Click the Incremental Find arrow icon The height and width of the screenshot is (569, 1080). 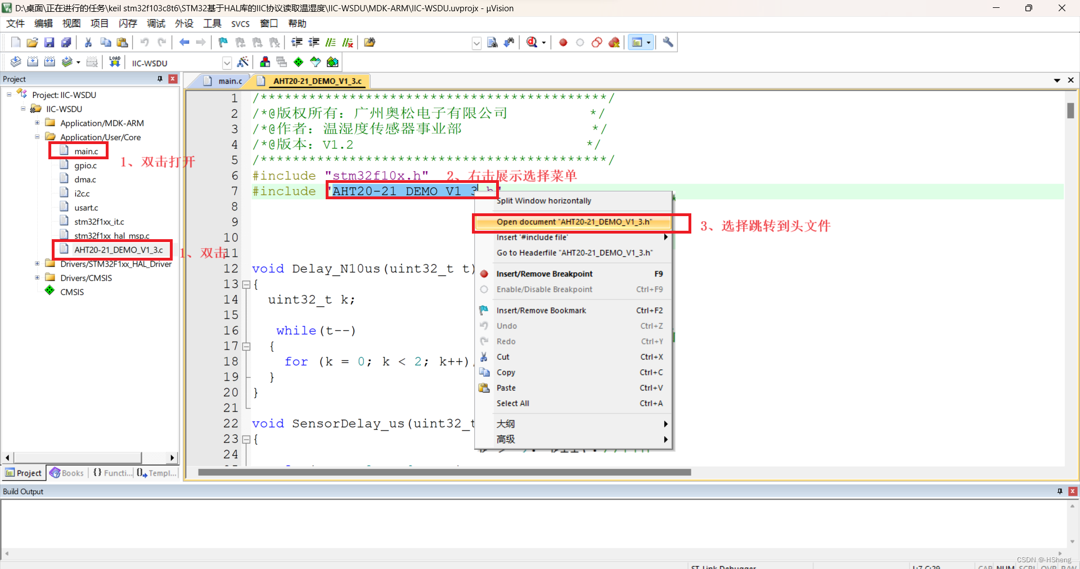pyautogui.click(x=509, y=42)
